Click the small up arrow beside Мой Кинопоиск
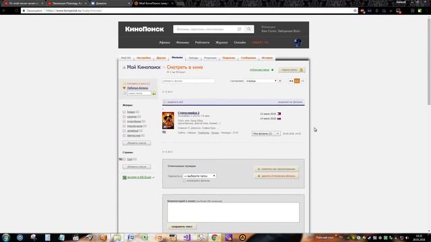Image resolution: width=431 pixels, height=242 pixels. [x=124, y=67]
